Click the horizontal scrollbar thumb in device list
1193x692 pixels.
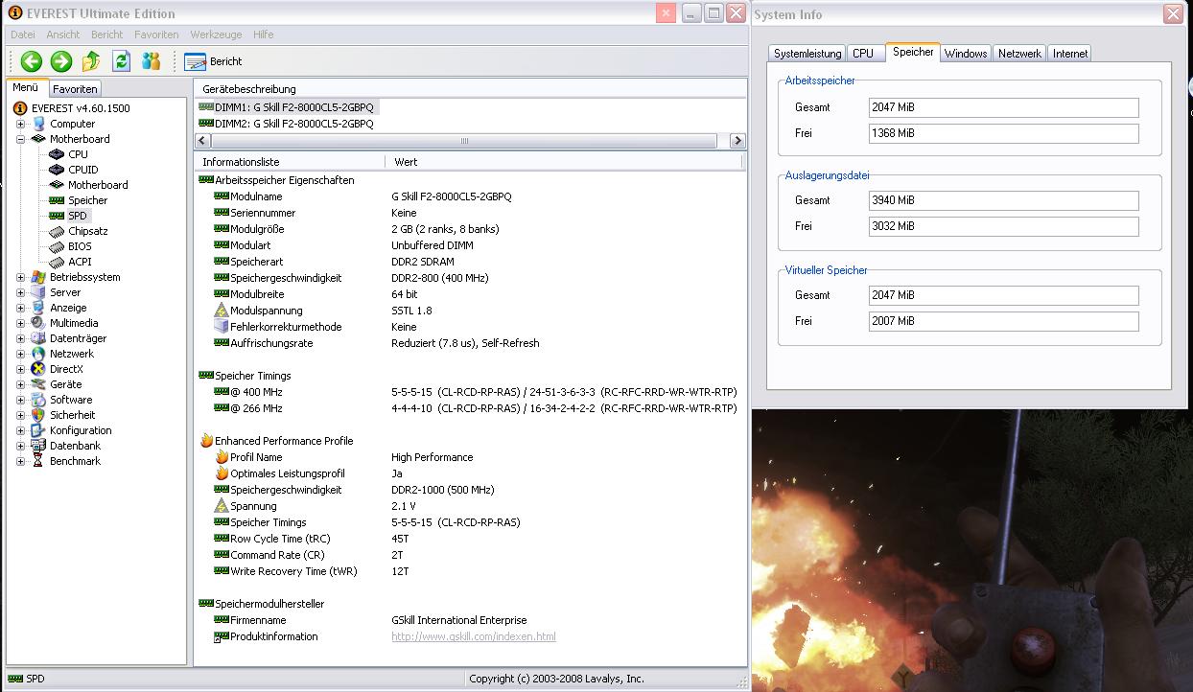click(465, 141)
